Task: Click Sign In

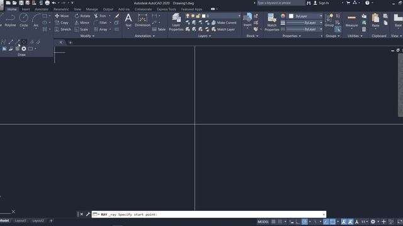Action: coord(321,3)
